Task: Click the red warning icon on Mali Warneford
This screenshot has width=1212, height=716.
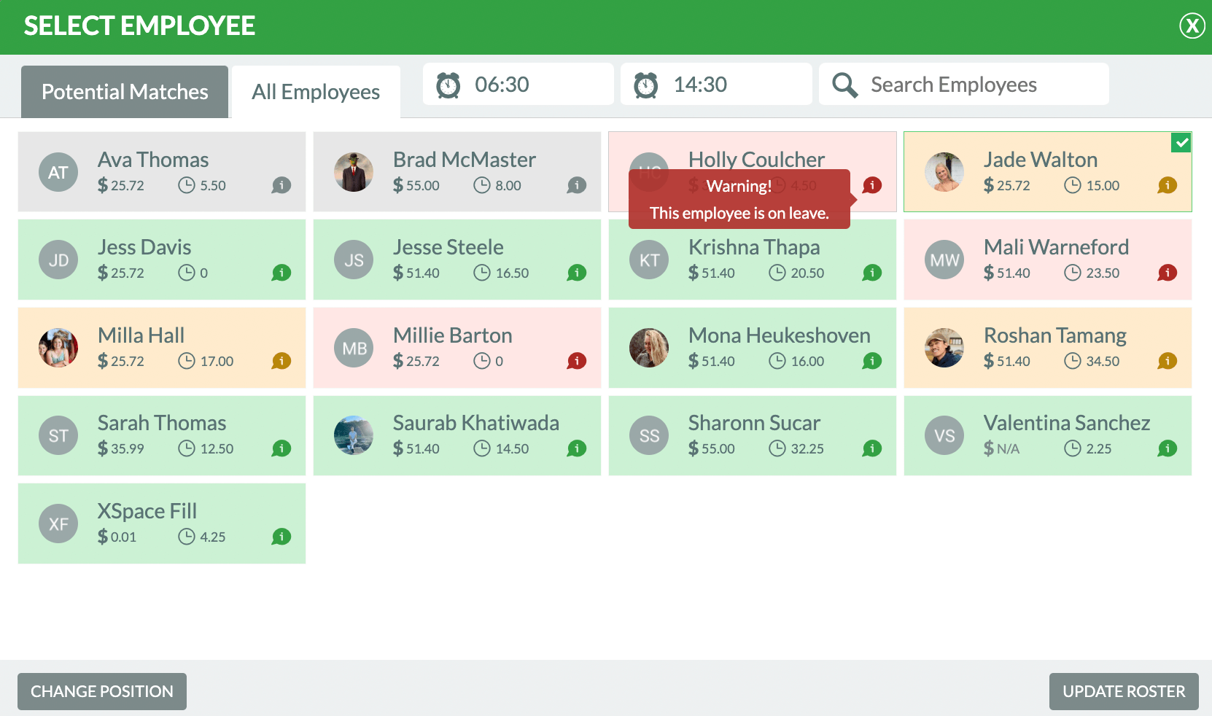Action: click(x=1168, y=273)
